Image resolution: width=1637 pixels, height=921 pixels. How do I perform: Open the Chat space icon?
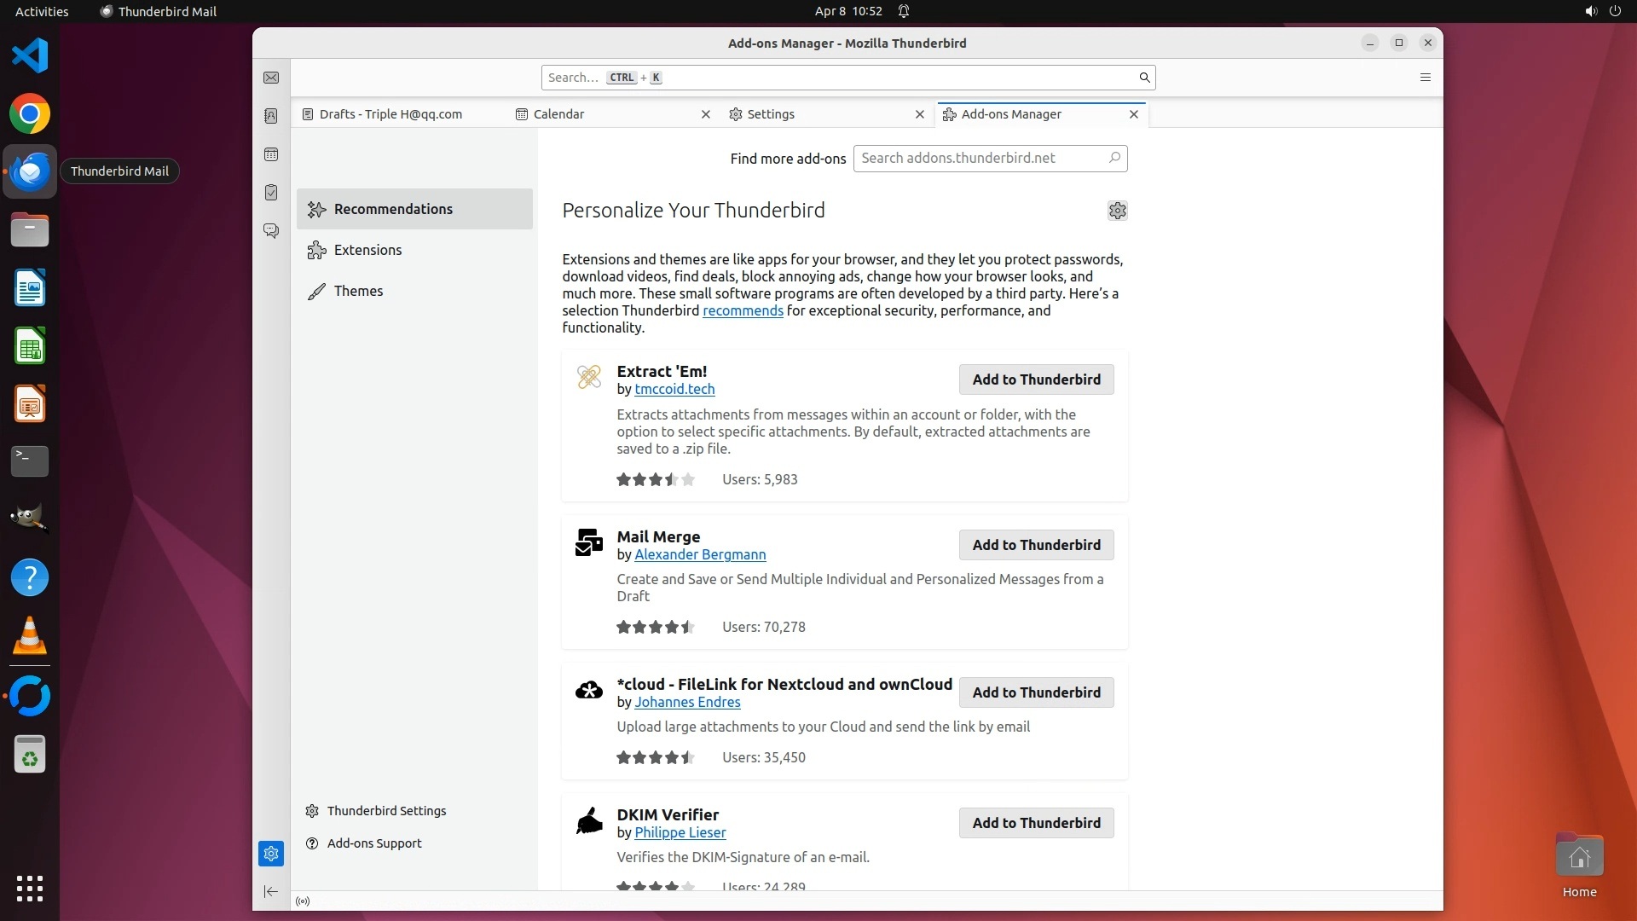coord(271,230)
